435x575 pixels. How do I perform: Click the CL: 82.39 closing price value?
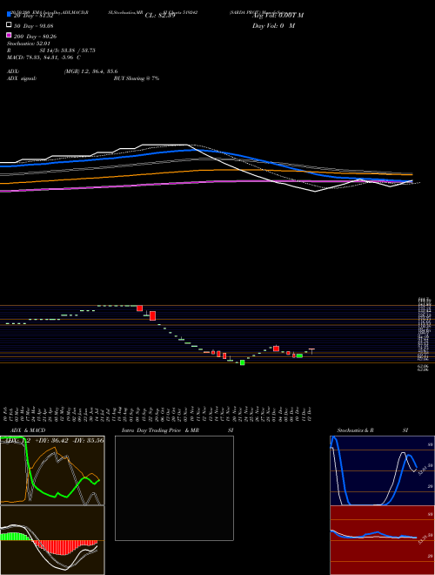pyautogui.click(x=160, y=16)
